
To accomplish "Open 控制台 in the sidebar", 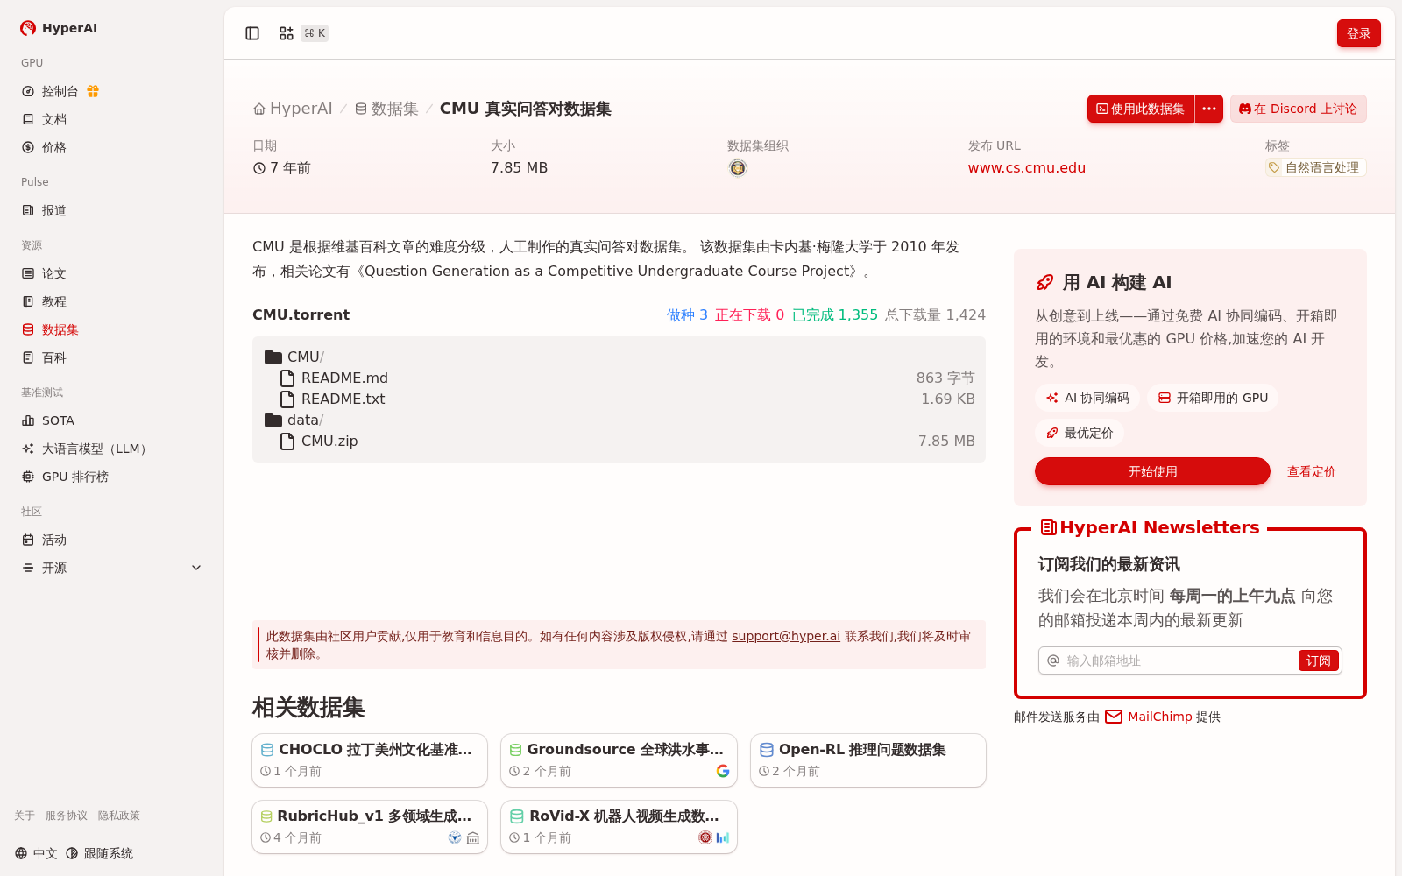I will [x=60, y=91].
